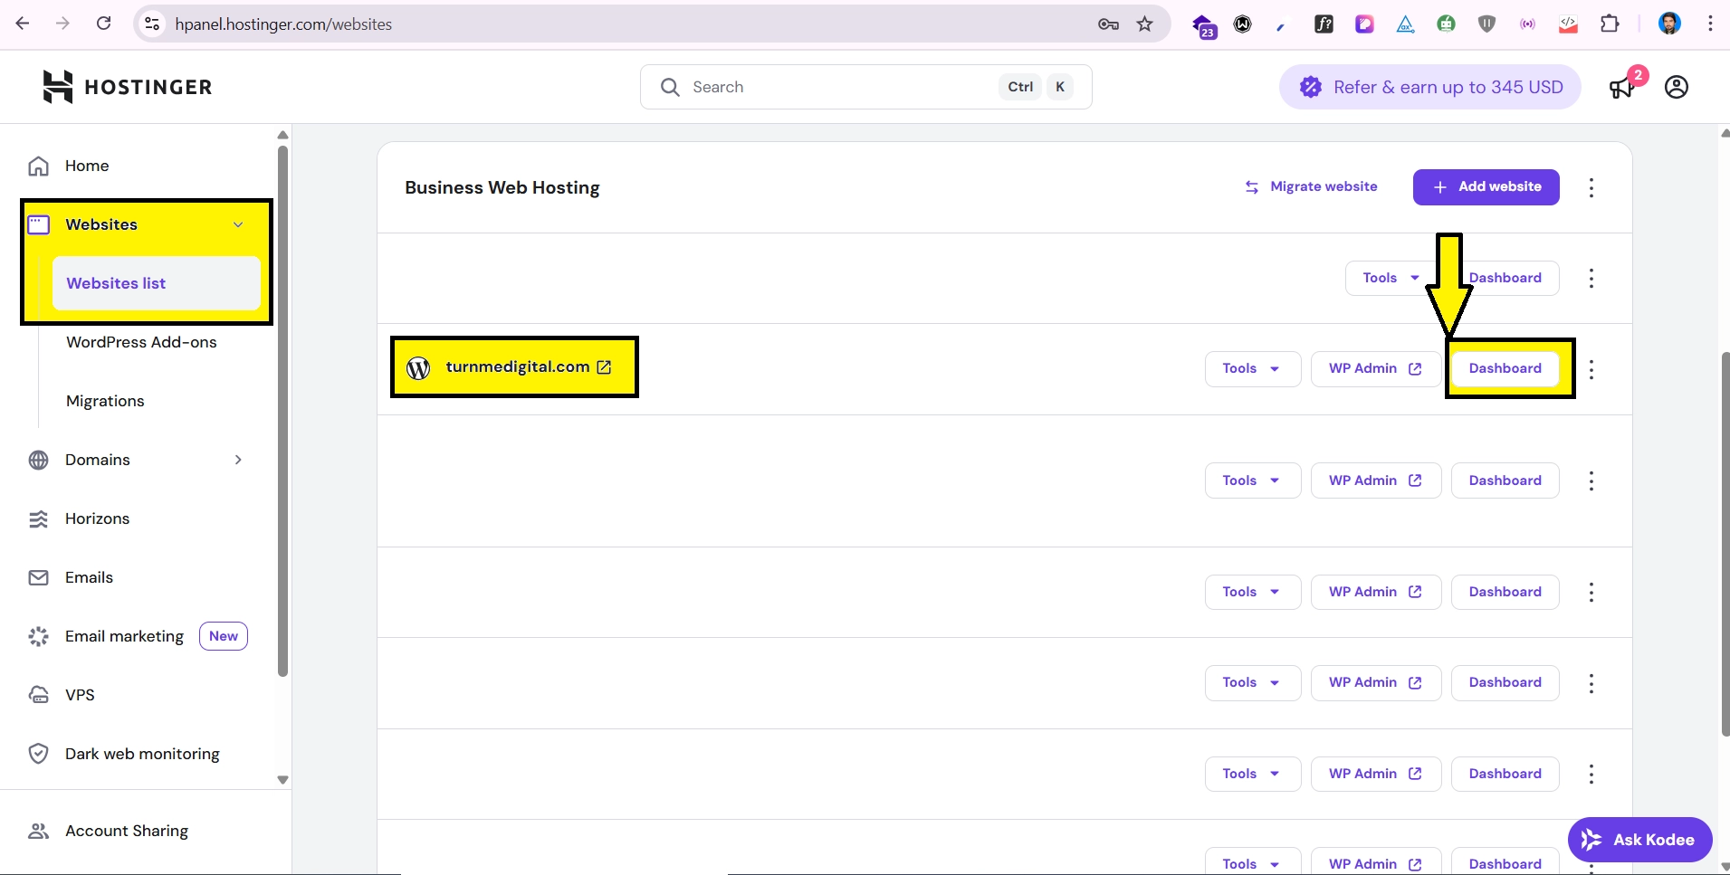
Task: Click three-dot menu beside Add website
Action: pos(1591,187)
